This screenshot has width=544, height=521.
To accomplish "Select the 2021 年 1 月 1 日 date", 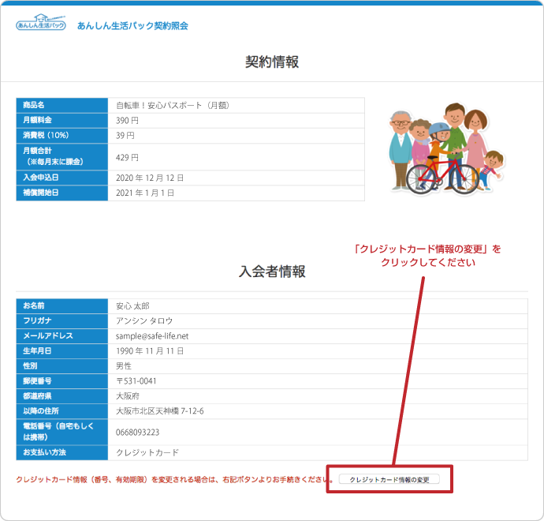I will click(145, 193).
